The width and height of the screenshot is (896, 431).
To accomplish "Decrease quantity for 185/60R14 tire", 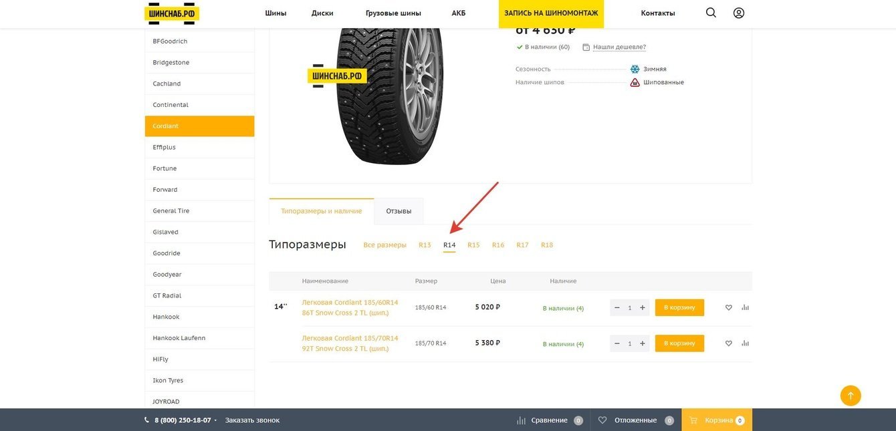I will point(617,307).
